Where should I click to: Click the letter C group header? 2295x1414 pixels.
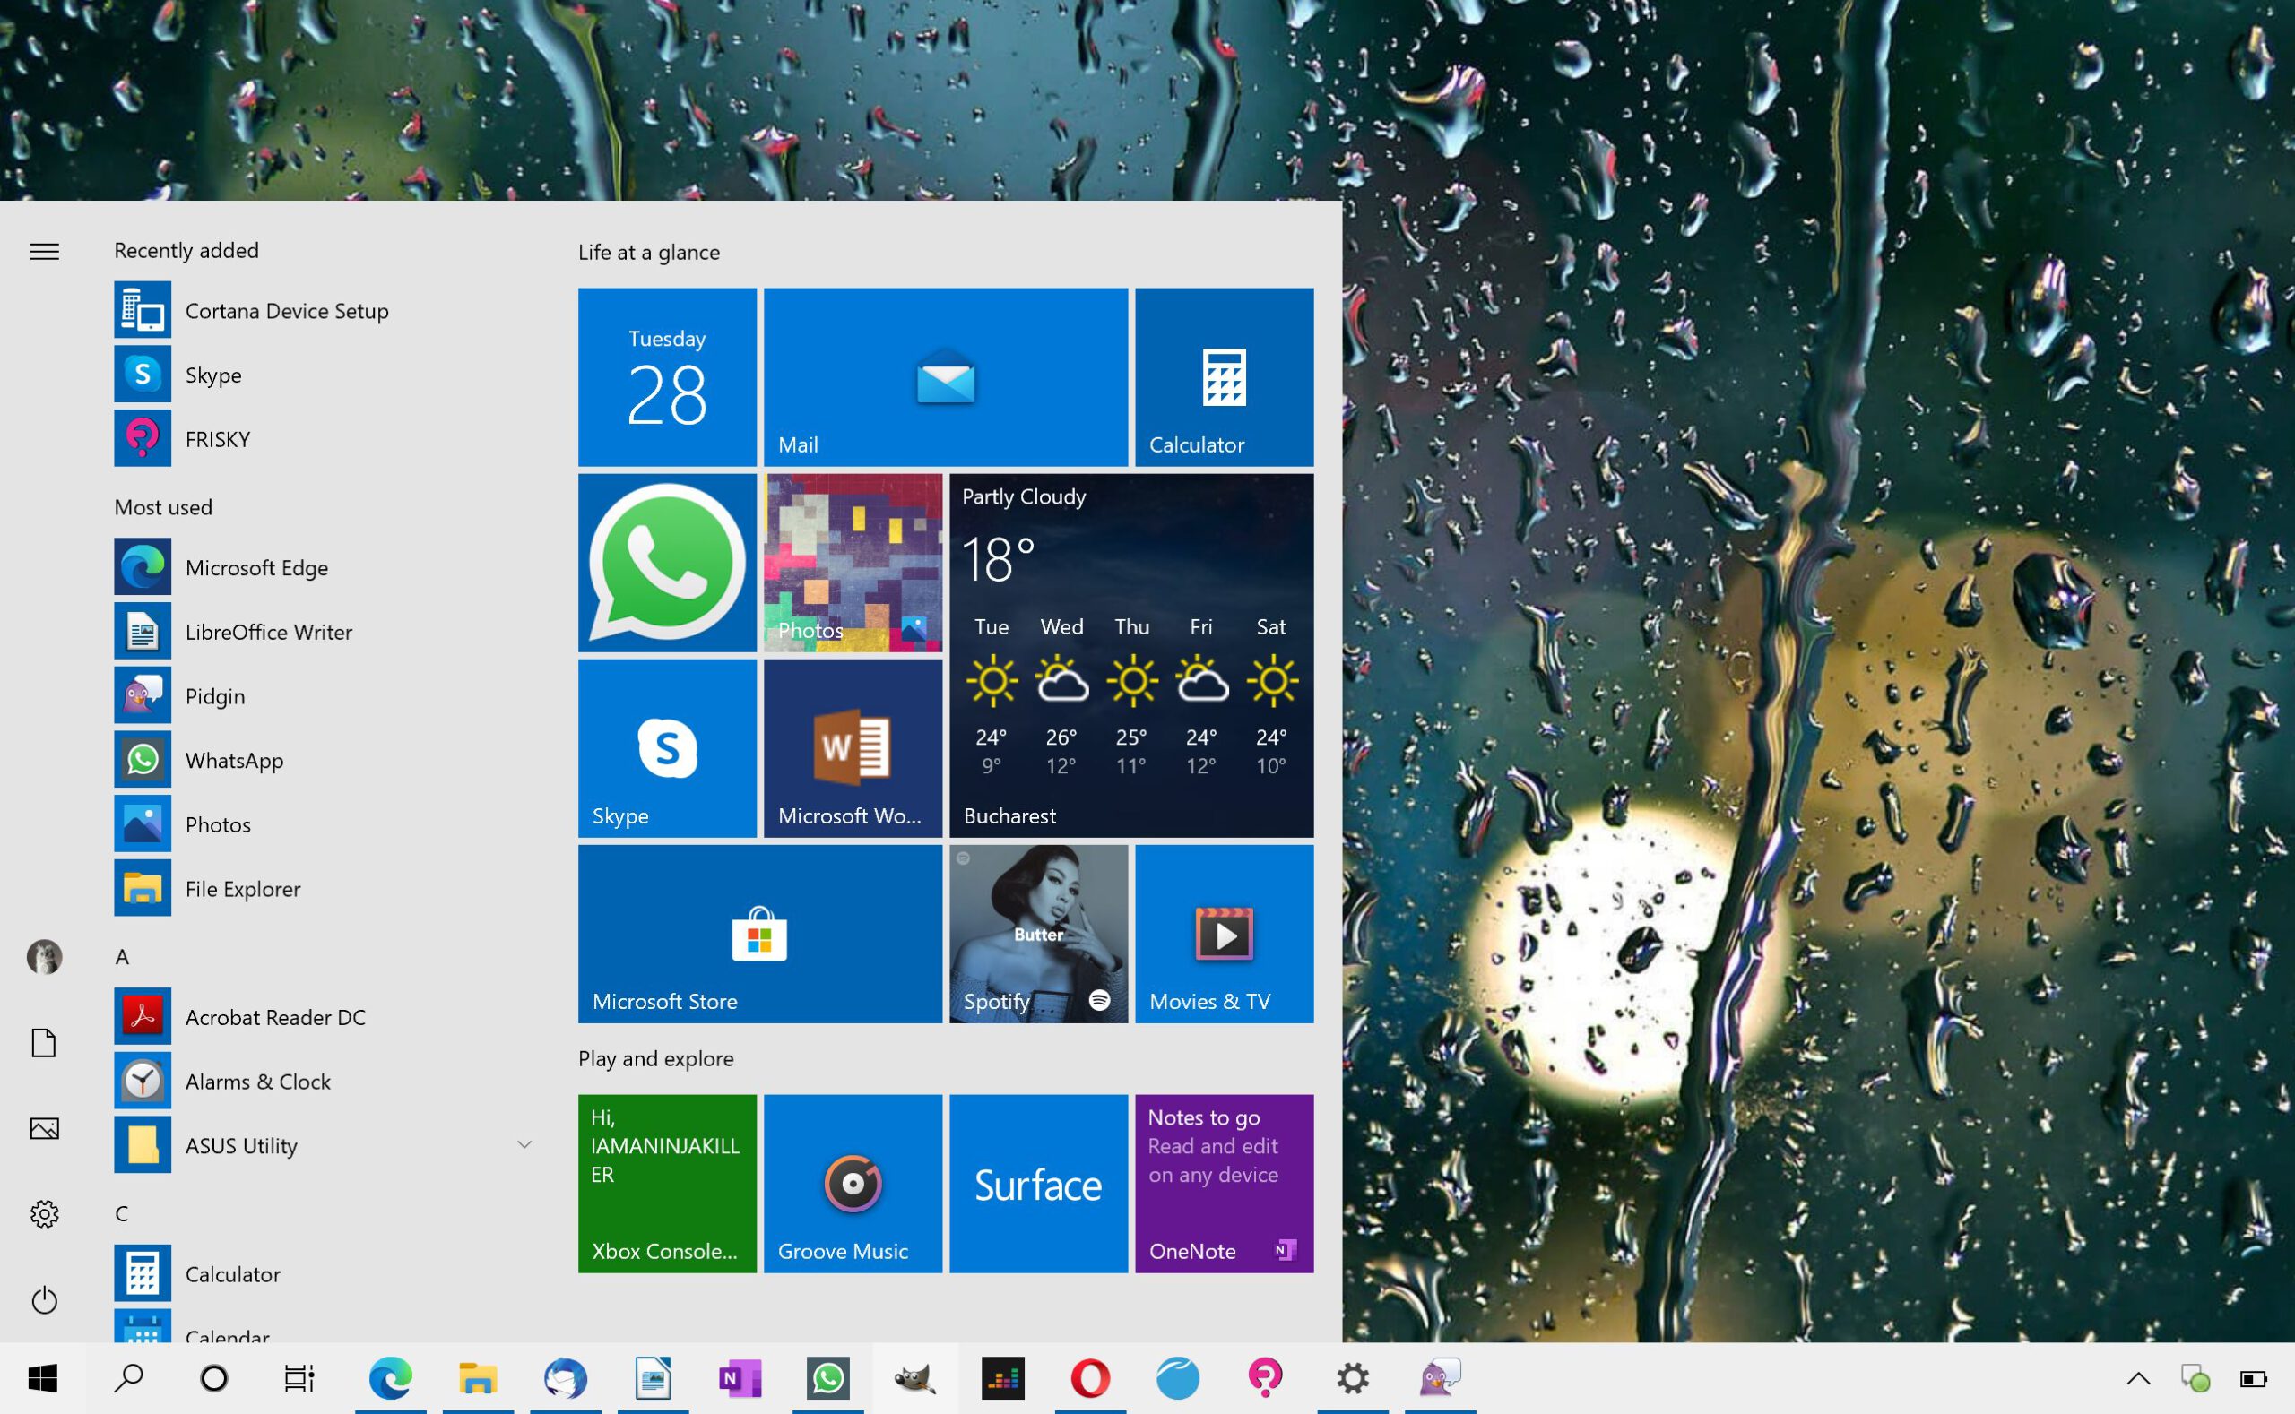click(122, 1214)
